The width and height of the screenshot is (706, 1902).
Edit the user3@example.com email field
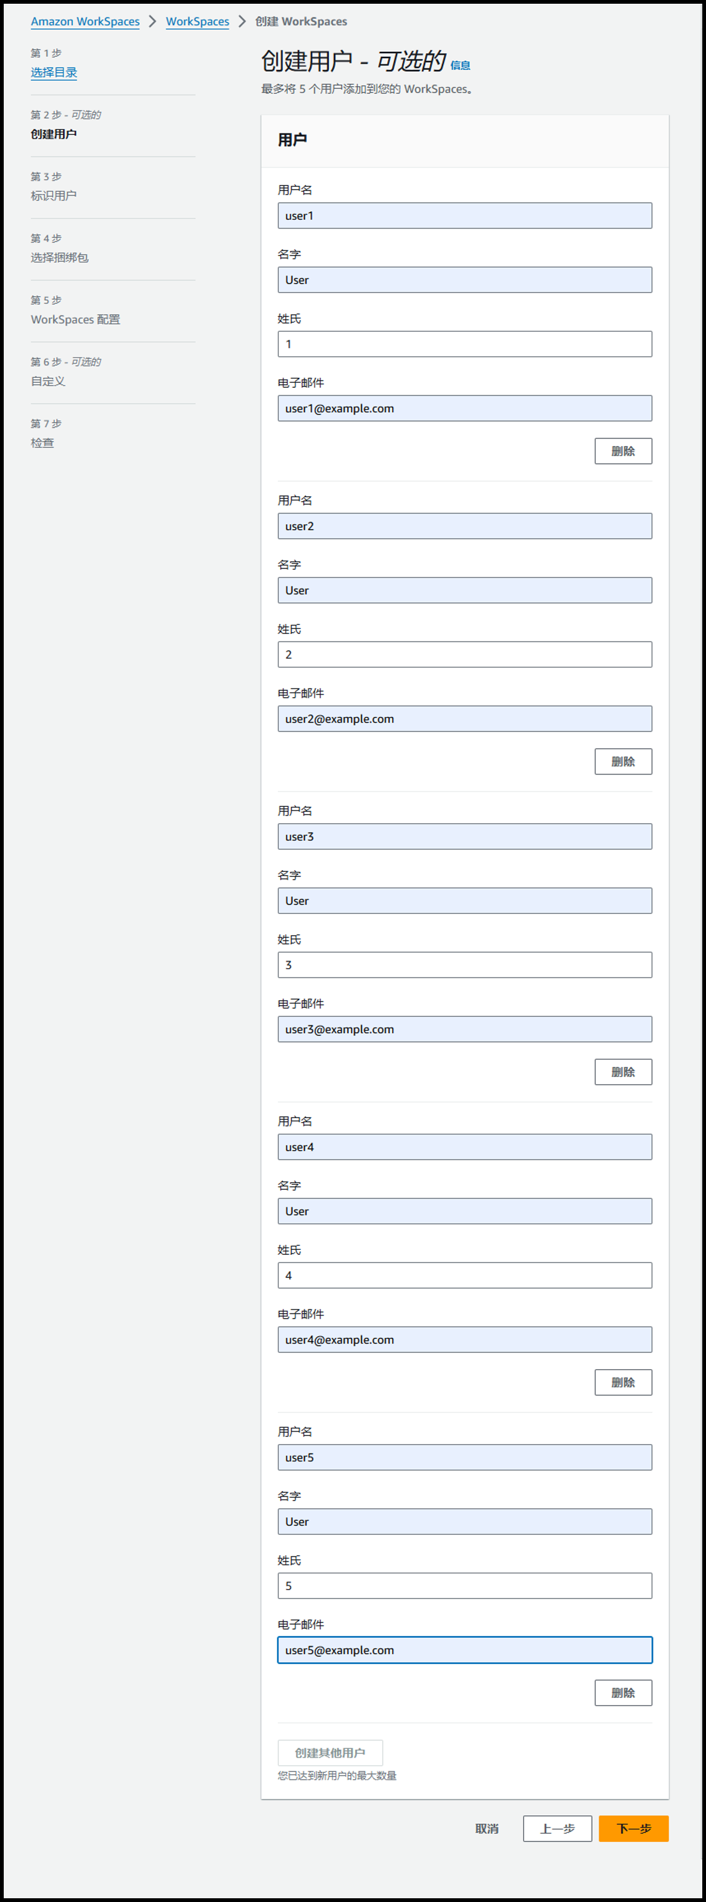point(465,1029)
